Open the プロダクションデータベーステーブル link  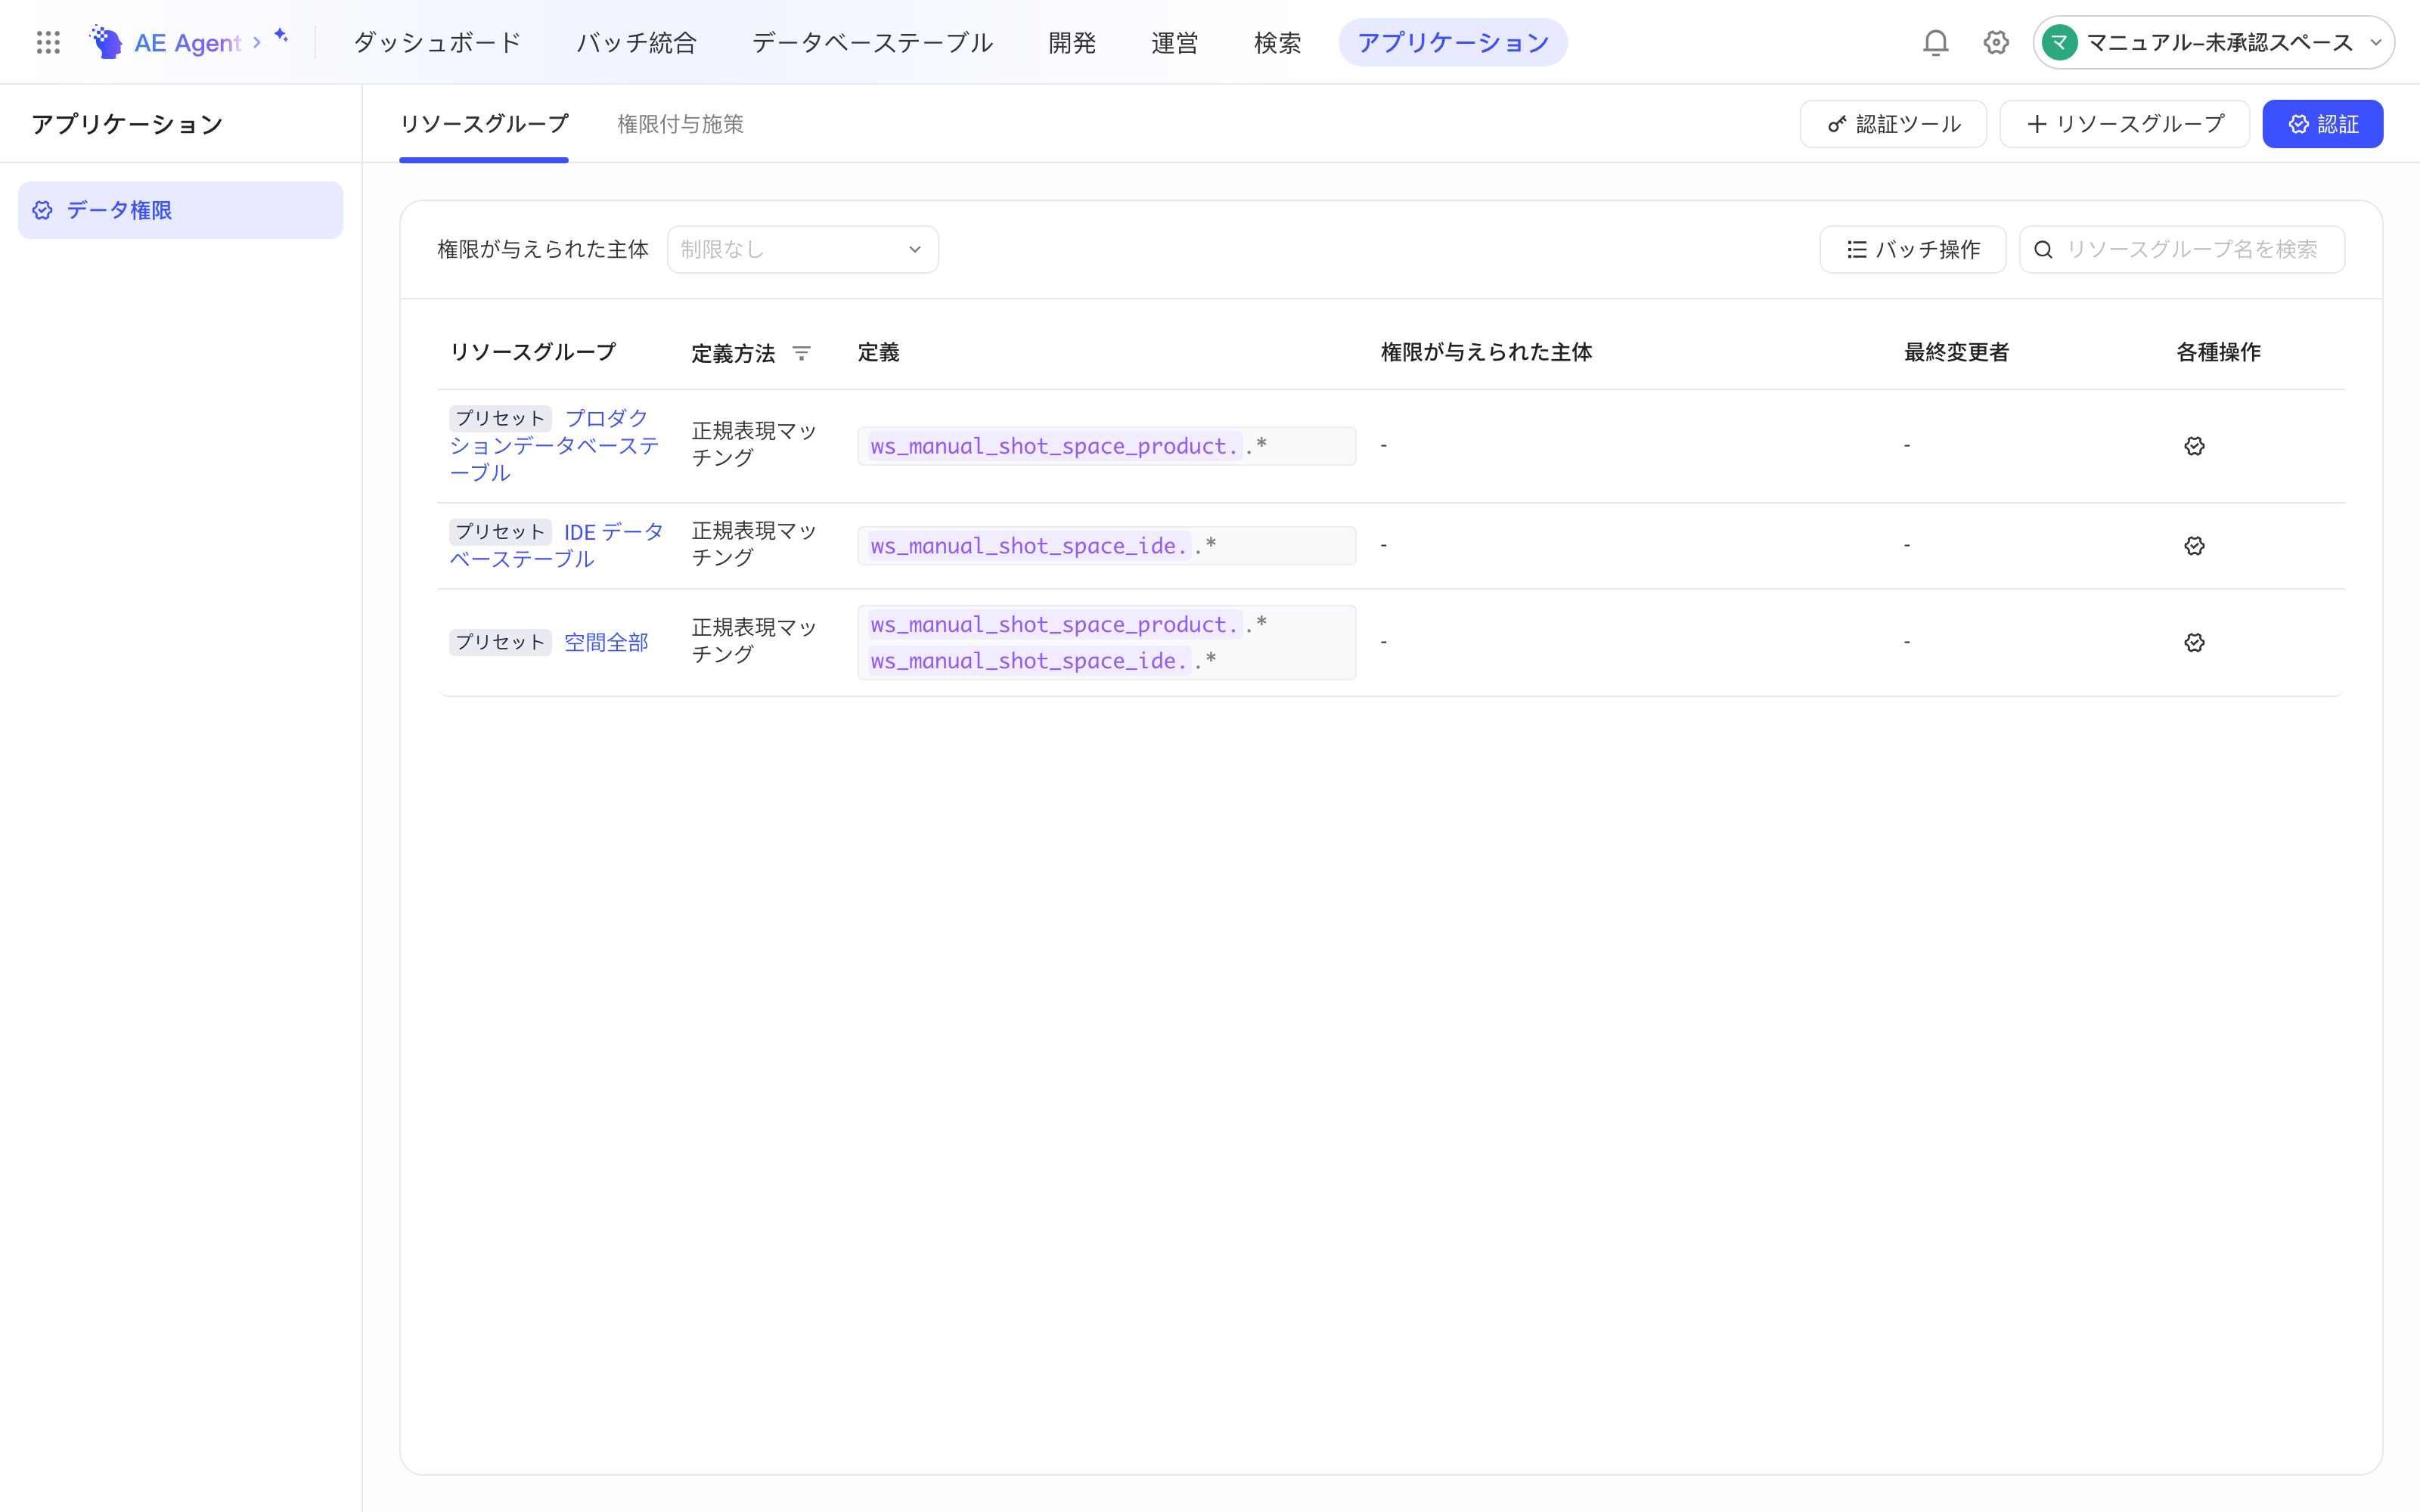tap(554, 446)
